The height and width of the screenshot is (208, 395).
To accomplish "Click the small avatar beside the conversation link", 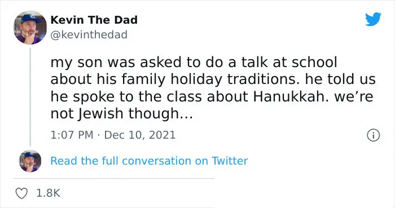I will 30,161.
